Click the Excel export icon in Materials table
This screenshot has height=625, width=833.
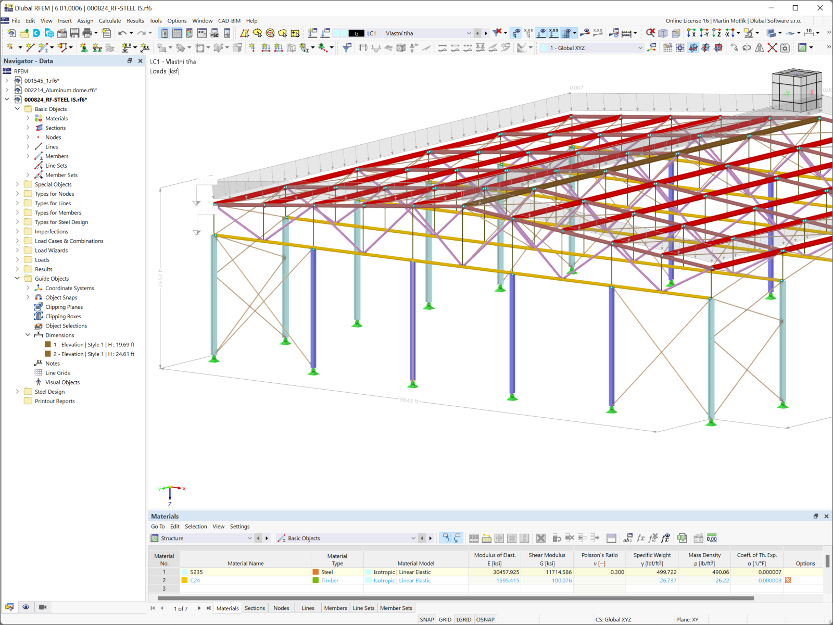[682, 538]
